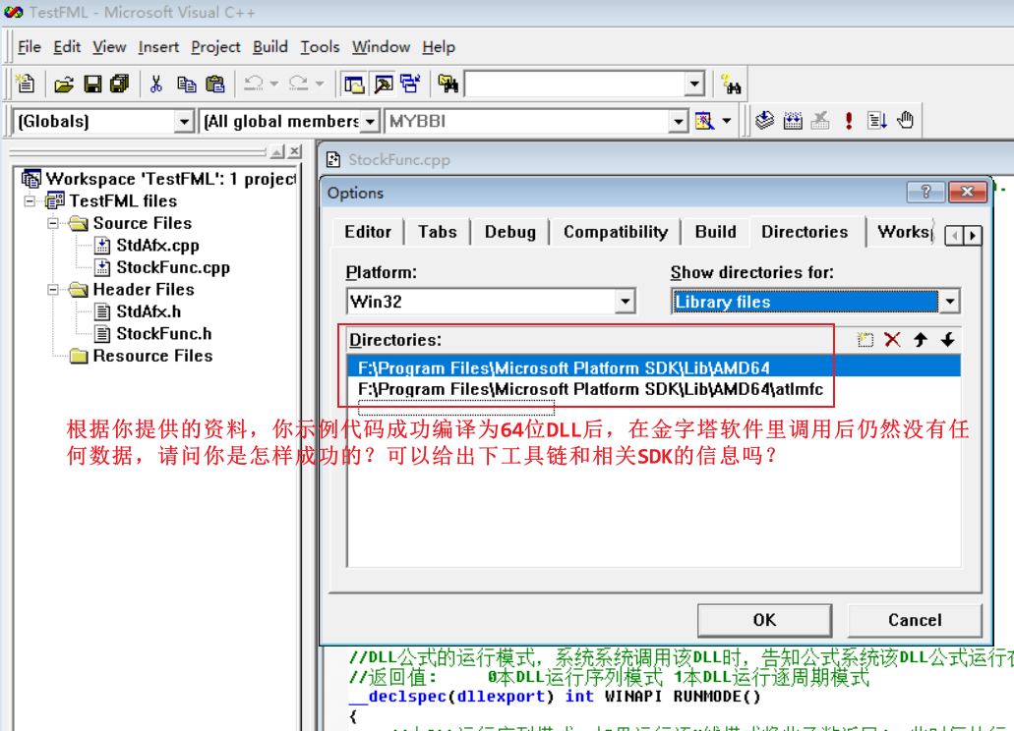This screenshot has height=731, width=1014.
Task: Switch to the Editor tab
Action: pyautogui.click(x=367, y=232)
